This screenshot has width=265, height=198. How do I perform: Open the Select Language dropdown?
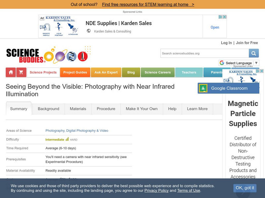point(239,63)
